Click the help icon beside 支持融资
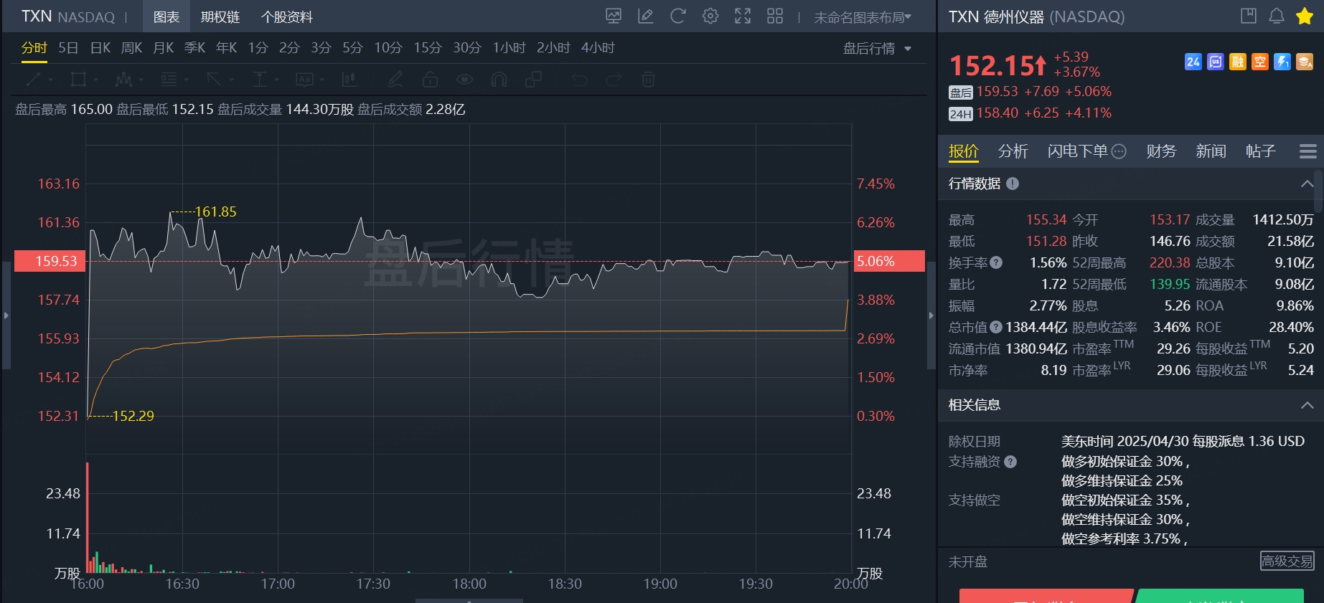This screenshot has width=1324, height=603. pos(1010,462)
